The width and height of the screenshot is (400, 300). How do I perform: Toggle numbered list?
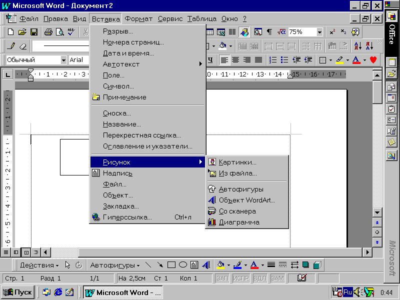tap(273, 60)
